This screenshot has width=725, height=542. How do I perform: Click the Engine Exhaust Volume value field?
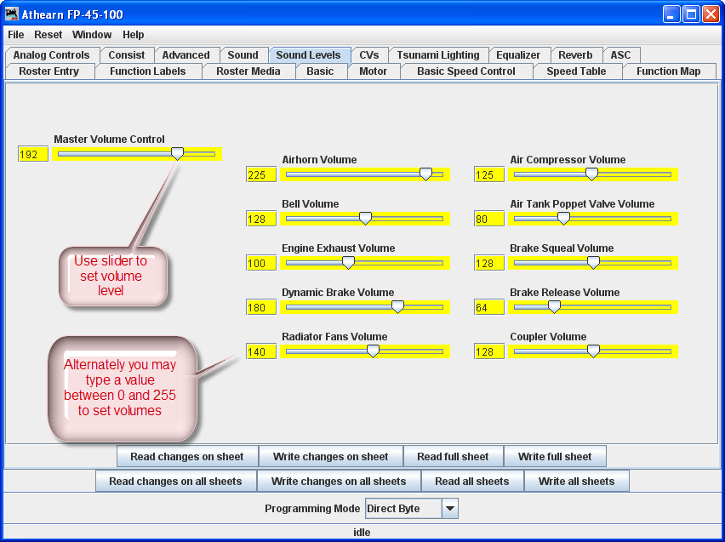point(260,264)
